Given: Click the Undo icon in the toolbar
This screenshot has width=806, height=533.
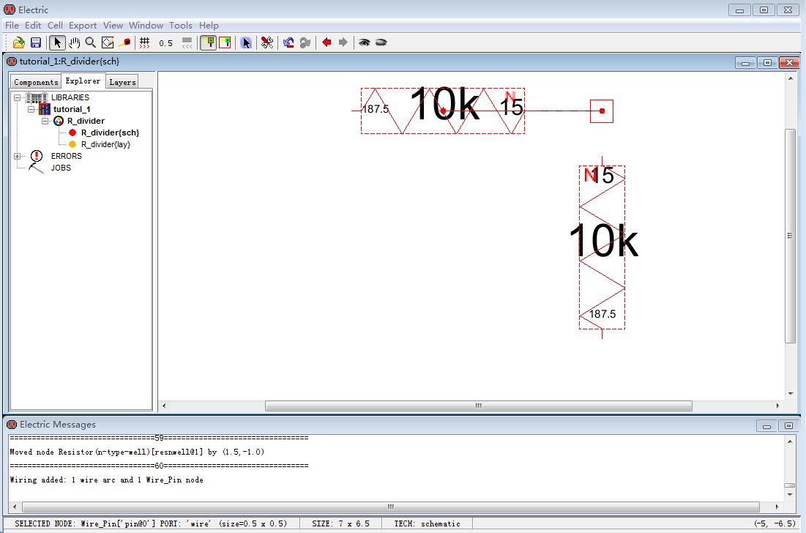Looking at the screenshot, I should [288, 42].
